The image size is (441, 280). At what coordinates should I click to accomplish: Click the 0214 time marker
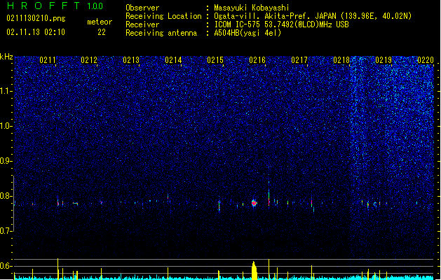(x=173, y=60)
